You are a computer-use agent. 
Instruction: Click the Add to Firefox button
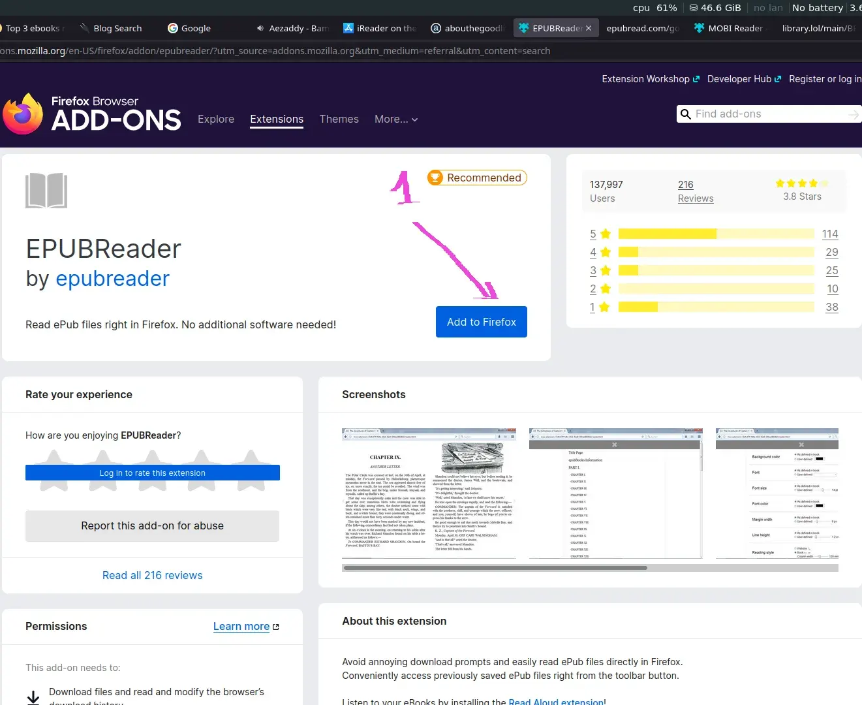[x=482, y=322]
